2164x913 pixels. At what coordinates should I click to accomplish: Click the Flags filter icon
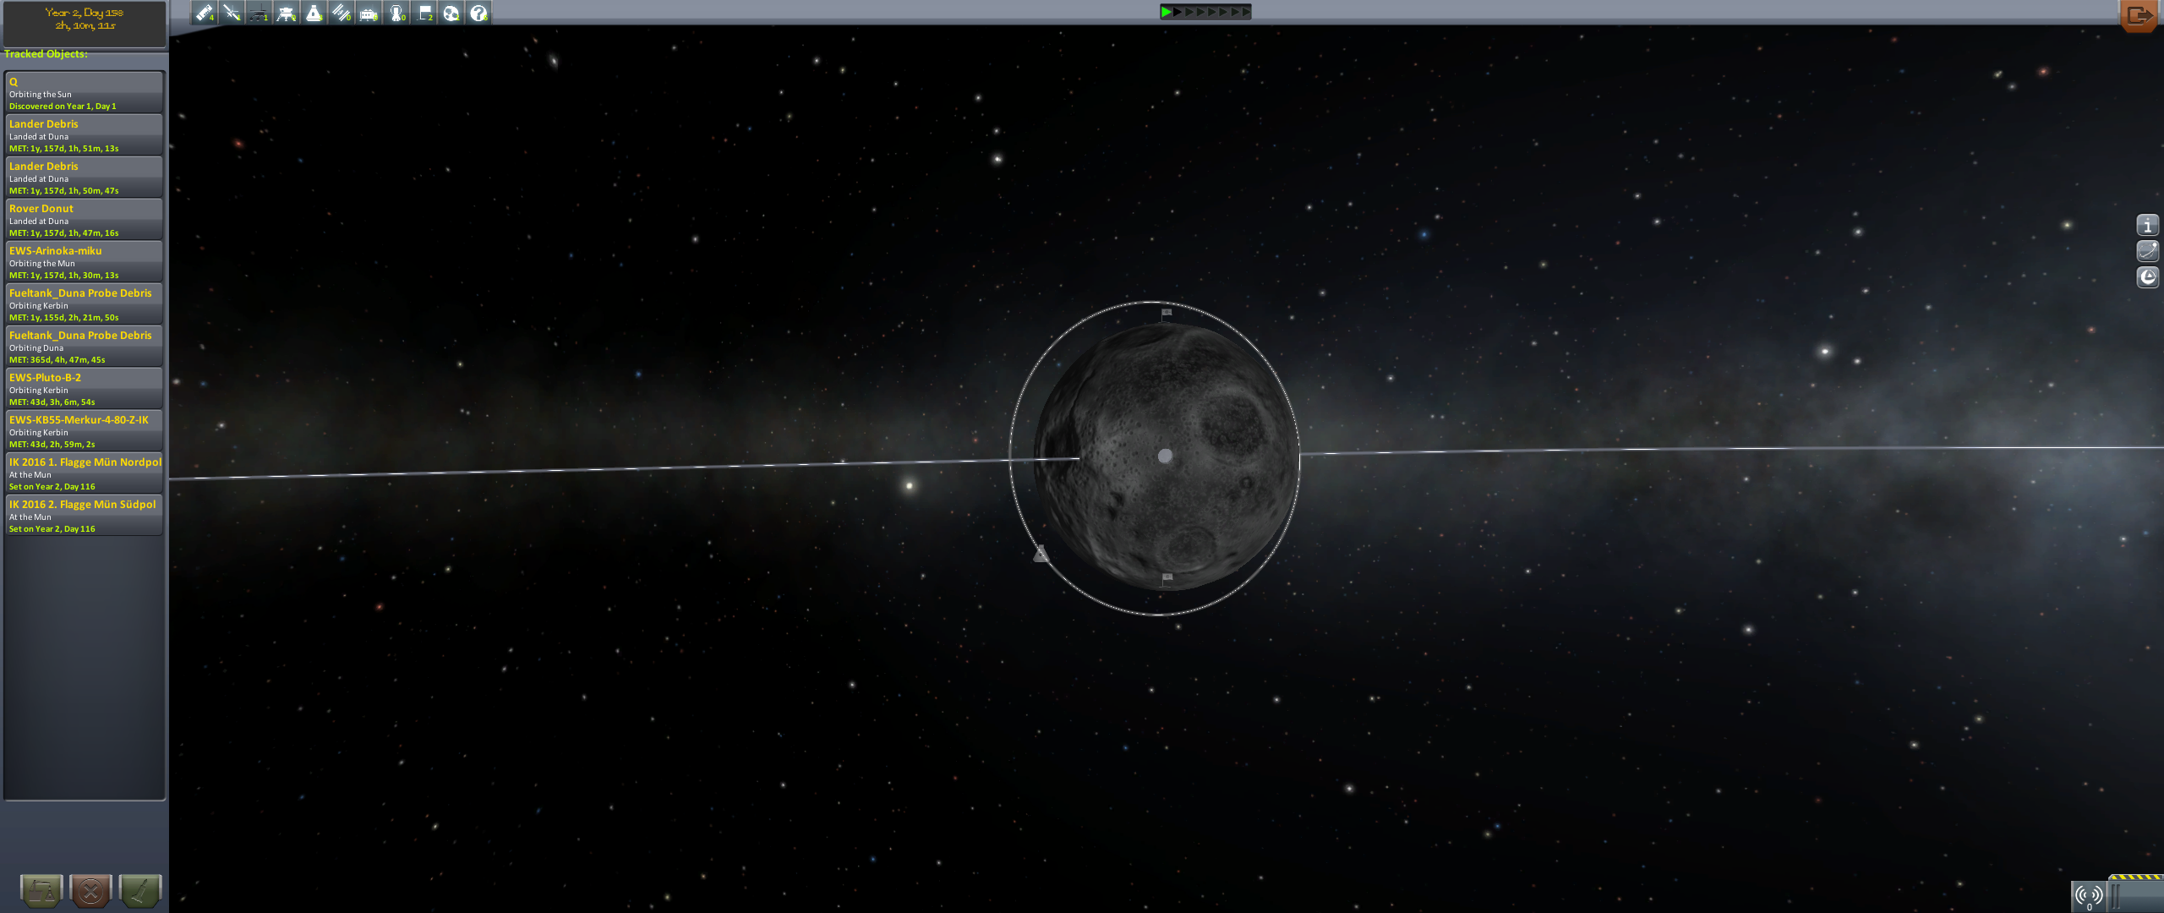pyautogui.click(x=424, y=13)
